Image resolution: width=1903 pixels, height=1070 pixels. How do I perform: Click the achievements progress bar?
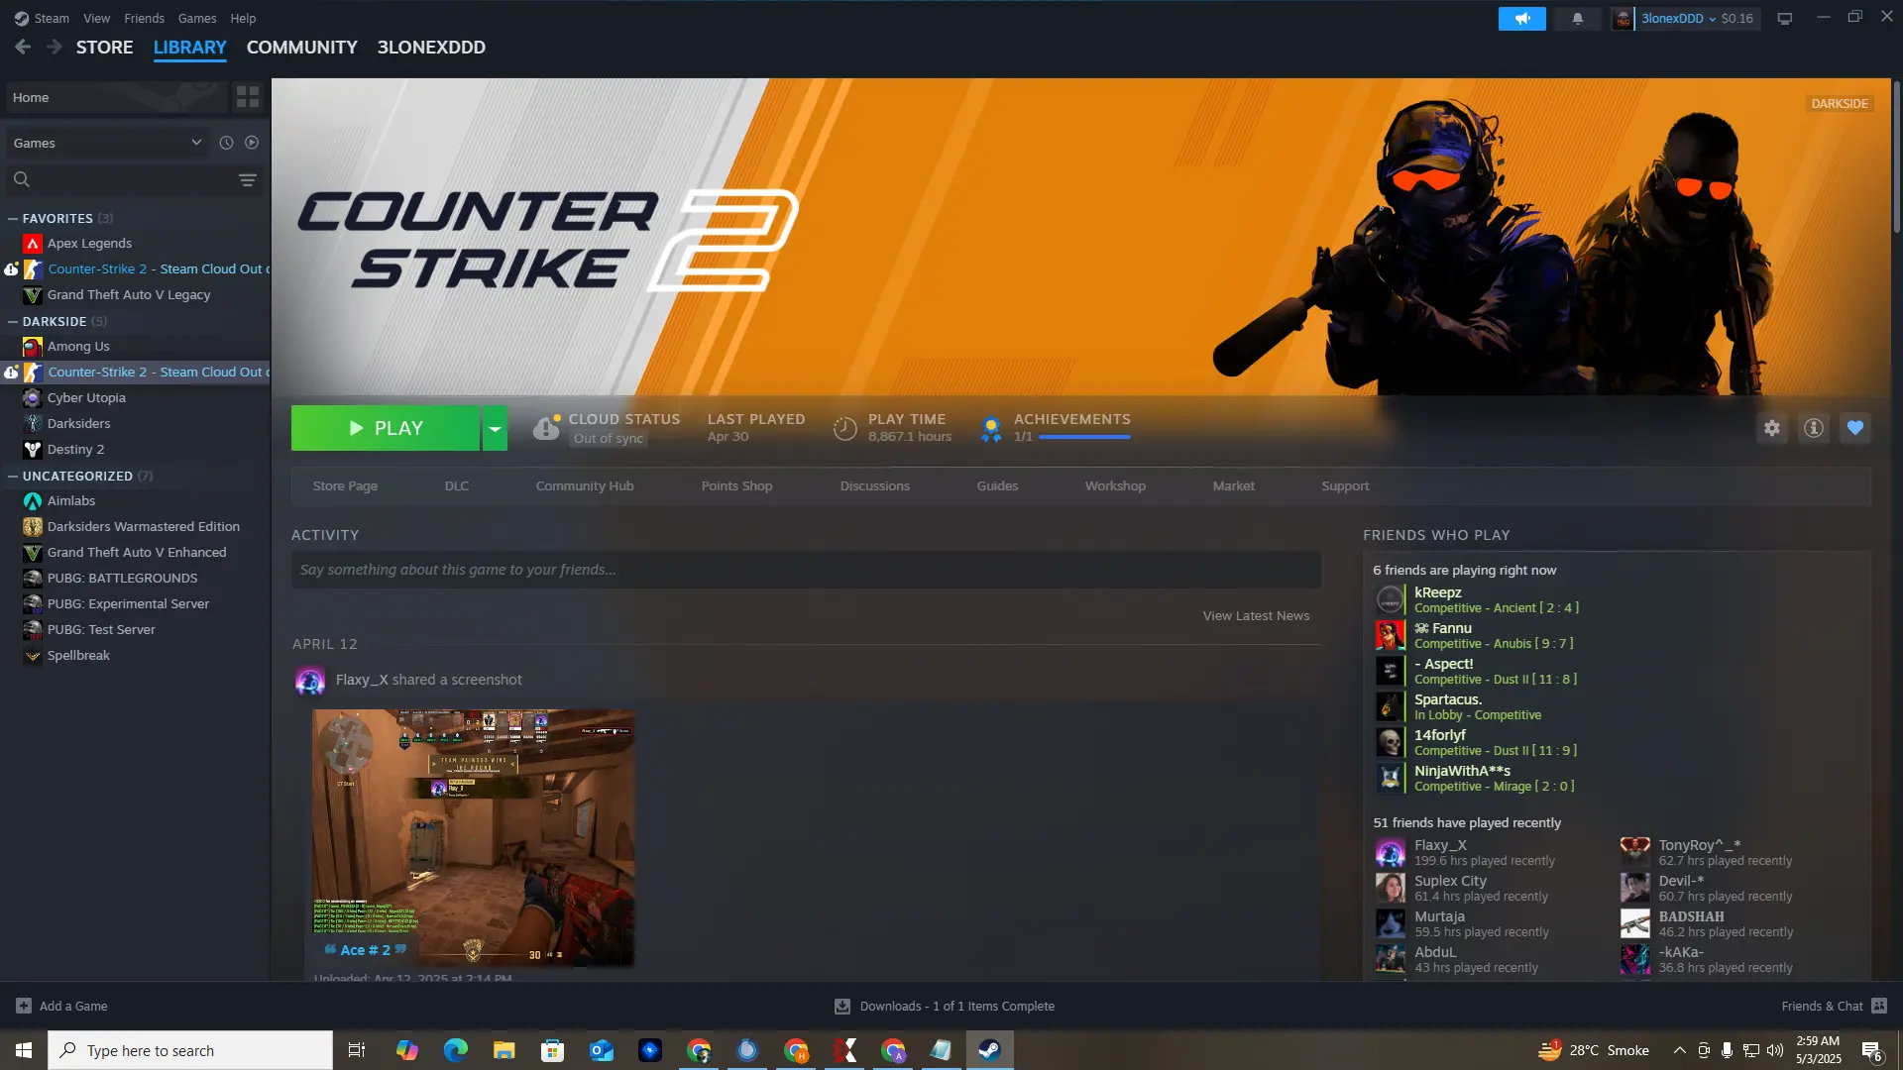point(1083,437)
